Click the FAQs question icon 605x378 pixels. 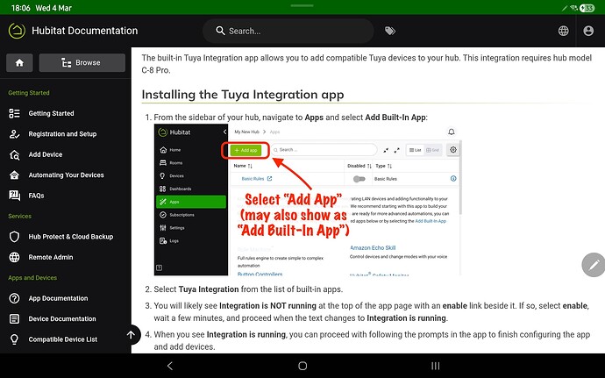(x=14, y=196)
